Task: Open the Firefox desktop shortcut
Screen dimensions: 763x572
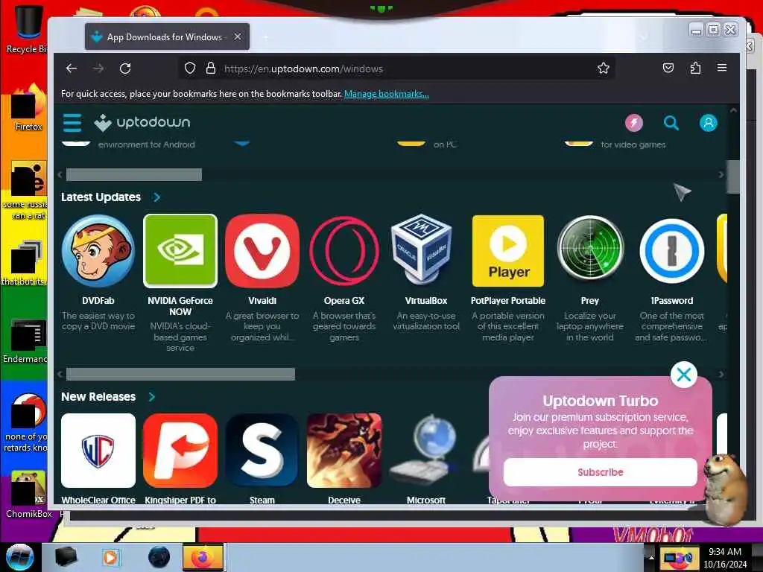Action: tap(28, 107)
